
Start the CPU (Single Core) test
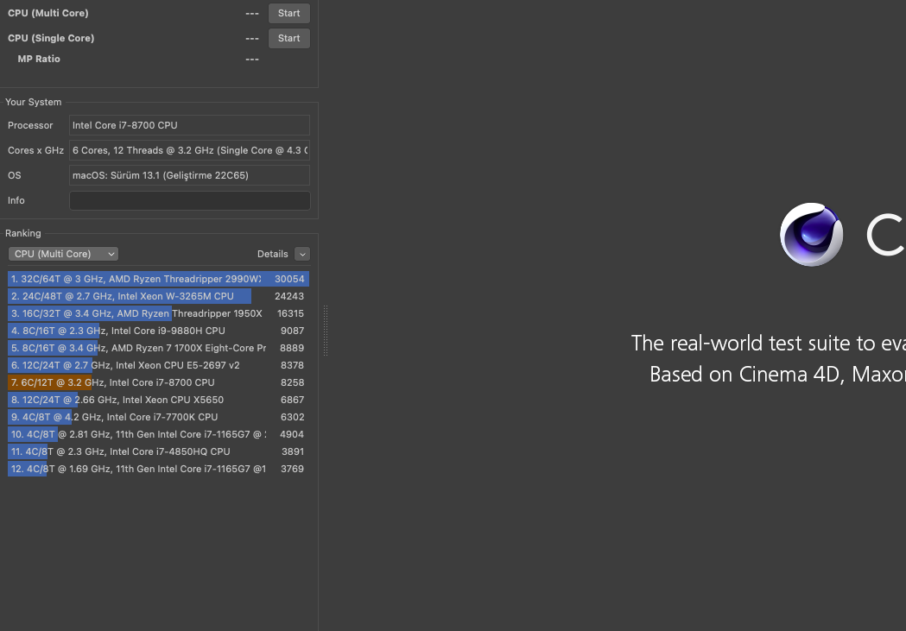pos(288,38)
